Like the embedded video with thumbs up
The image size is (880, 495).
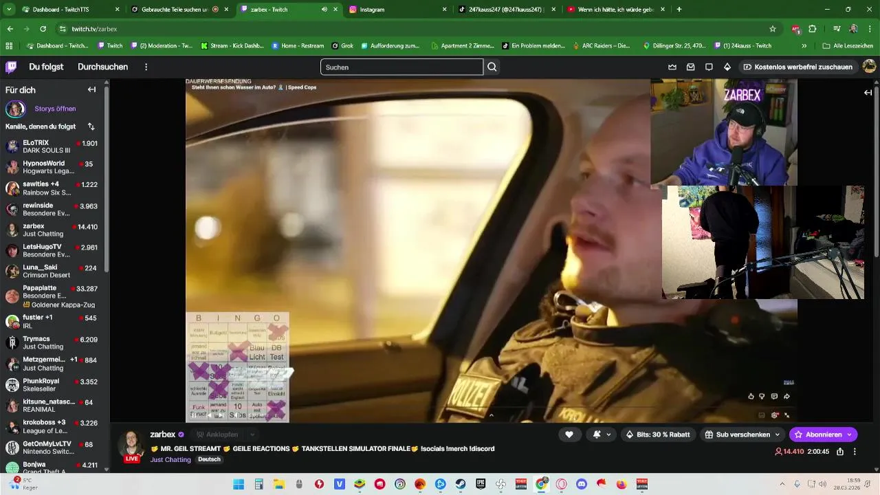(751, 396)
